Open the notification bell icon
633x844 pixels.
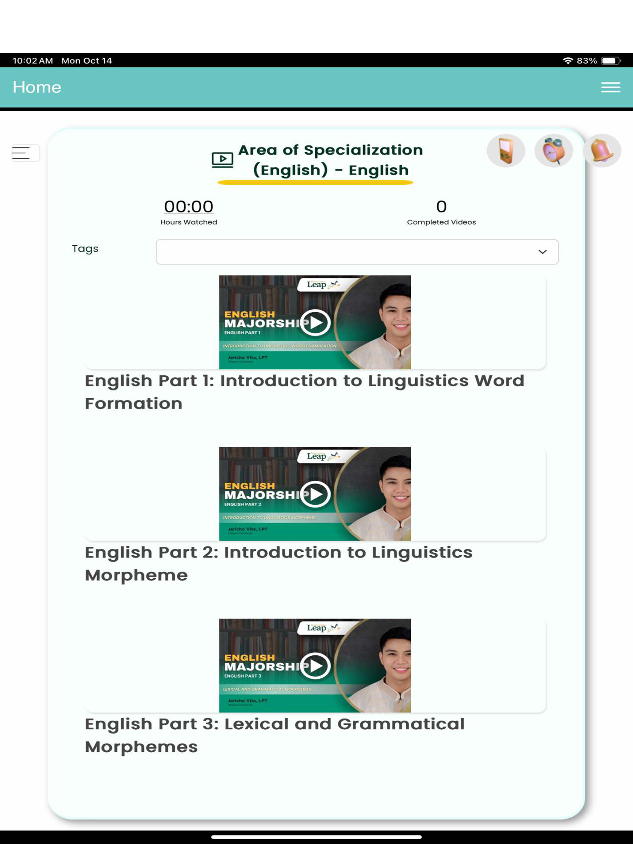[x=602, y=151]
